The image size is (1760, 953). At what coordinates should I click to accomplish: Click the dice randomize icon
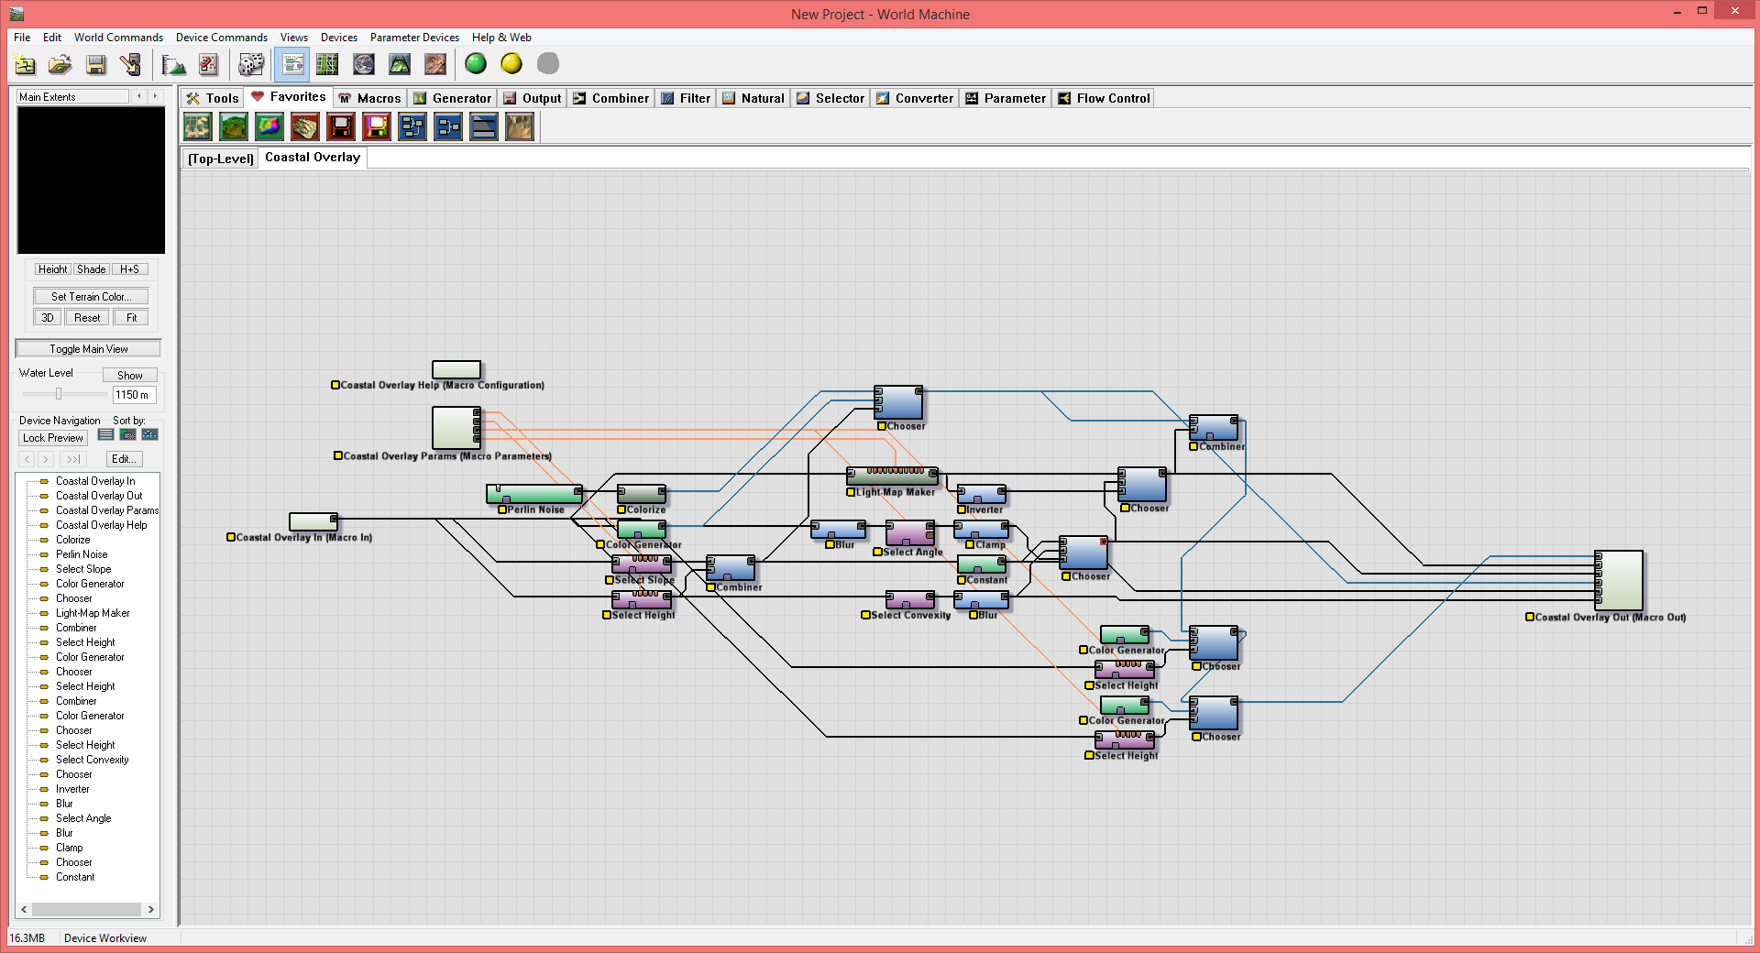tap(250, 64)
